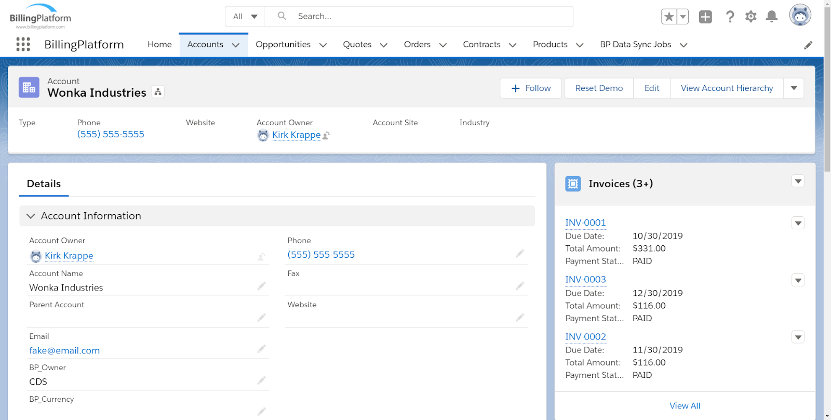Open the Opportunities tab

(x=283, y=45)
